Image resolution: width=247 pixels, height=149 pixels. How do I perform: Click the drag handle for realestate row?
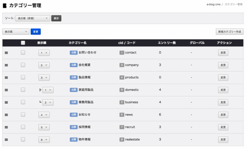pos(6,140)
